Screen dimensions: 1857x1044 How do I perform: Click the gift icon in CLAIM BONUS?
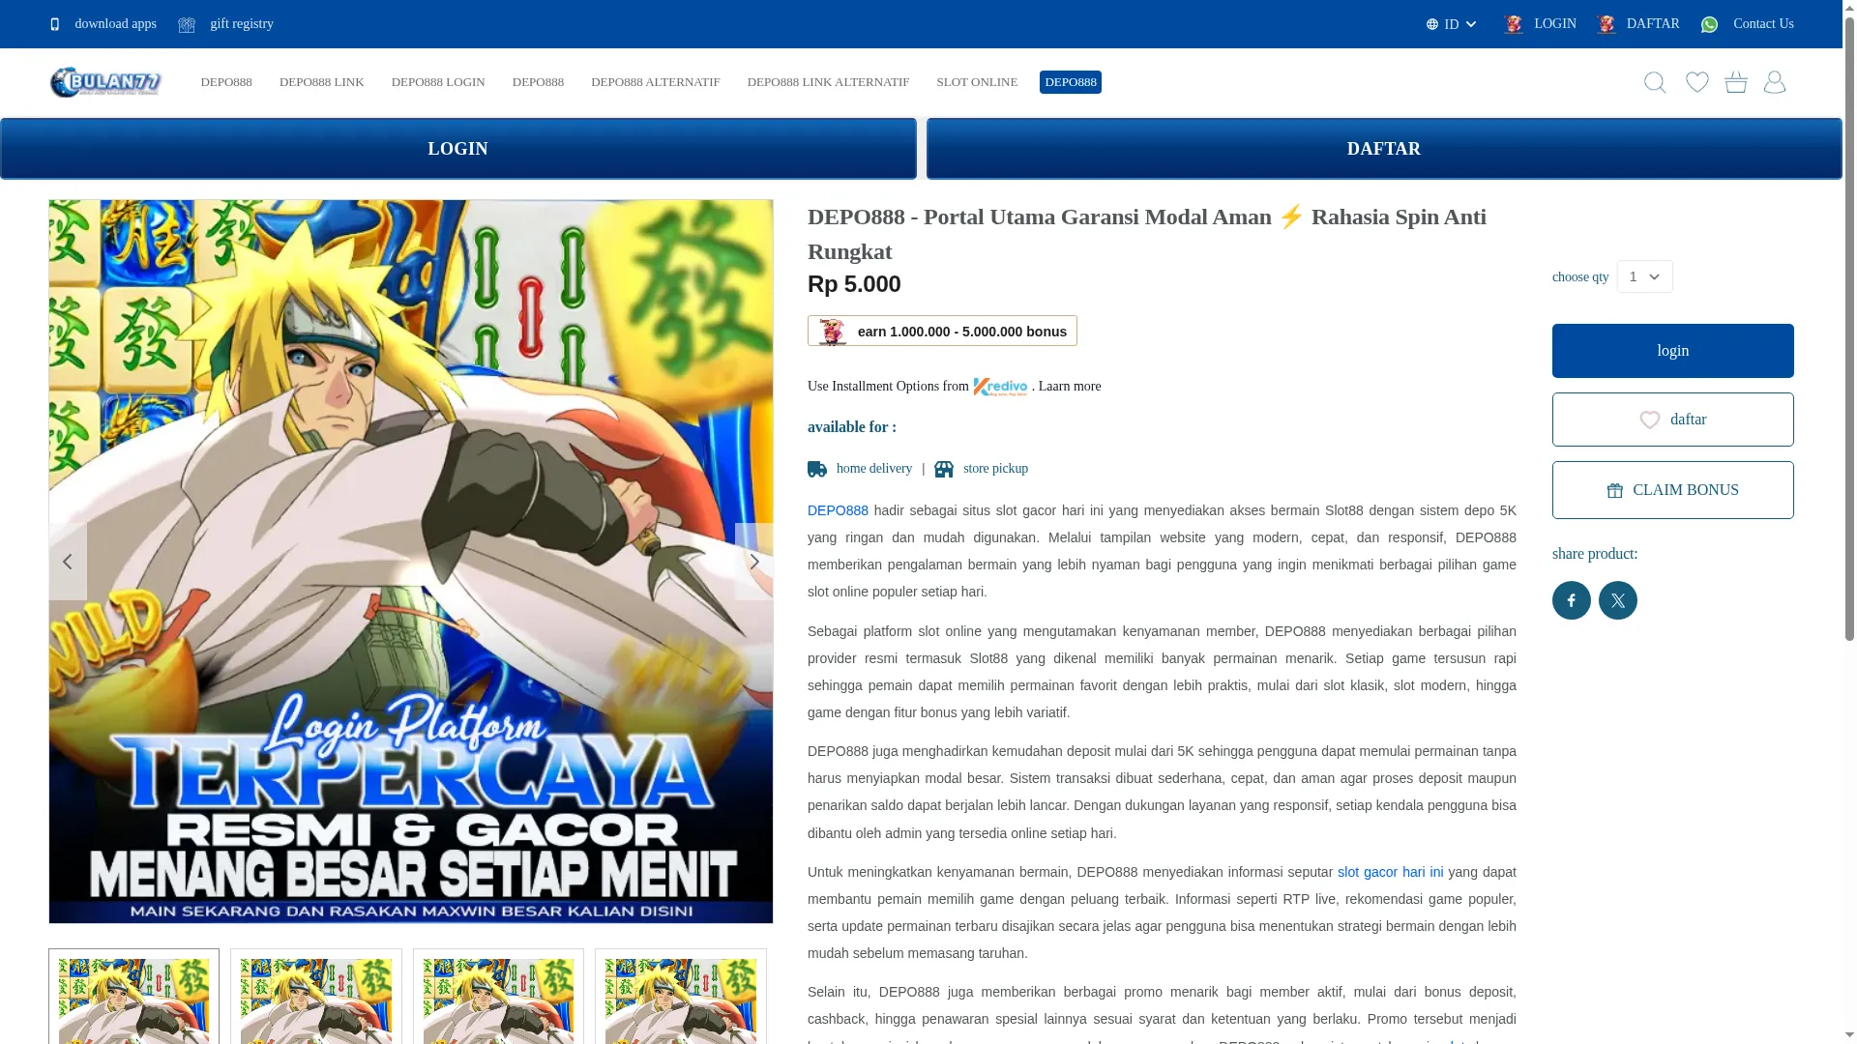tap(1615, 491)
